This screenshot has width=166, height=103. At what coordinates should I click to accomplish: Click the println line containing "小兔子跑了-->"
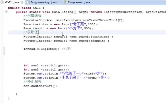67,77
